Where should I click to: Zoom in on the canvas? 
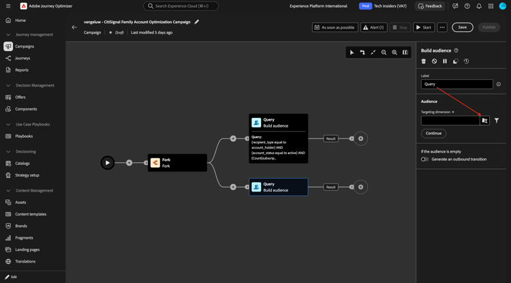pyautogui.click(x=394, y=53)
